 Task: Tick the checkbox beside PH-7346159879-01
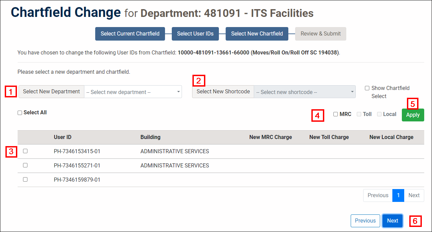(x=25, y=179)
